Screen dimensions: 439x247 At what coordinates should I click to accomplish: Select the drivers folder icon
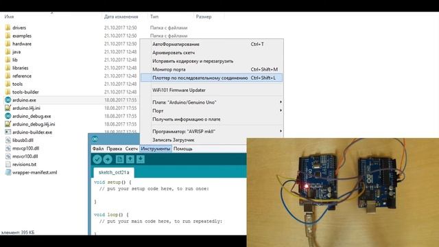coord(8,27)
